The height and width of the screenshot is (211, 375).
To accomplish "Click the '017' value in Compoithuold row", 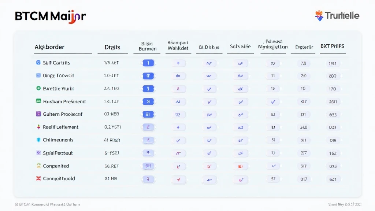I will 304,179.
